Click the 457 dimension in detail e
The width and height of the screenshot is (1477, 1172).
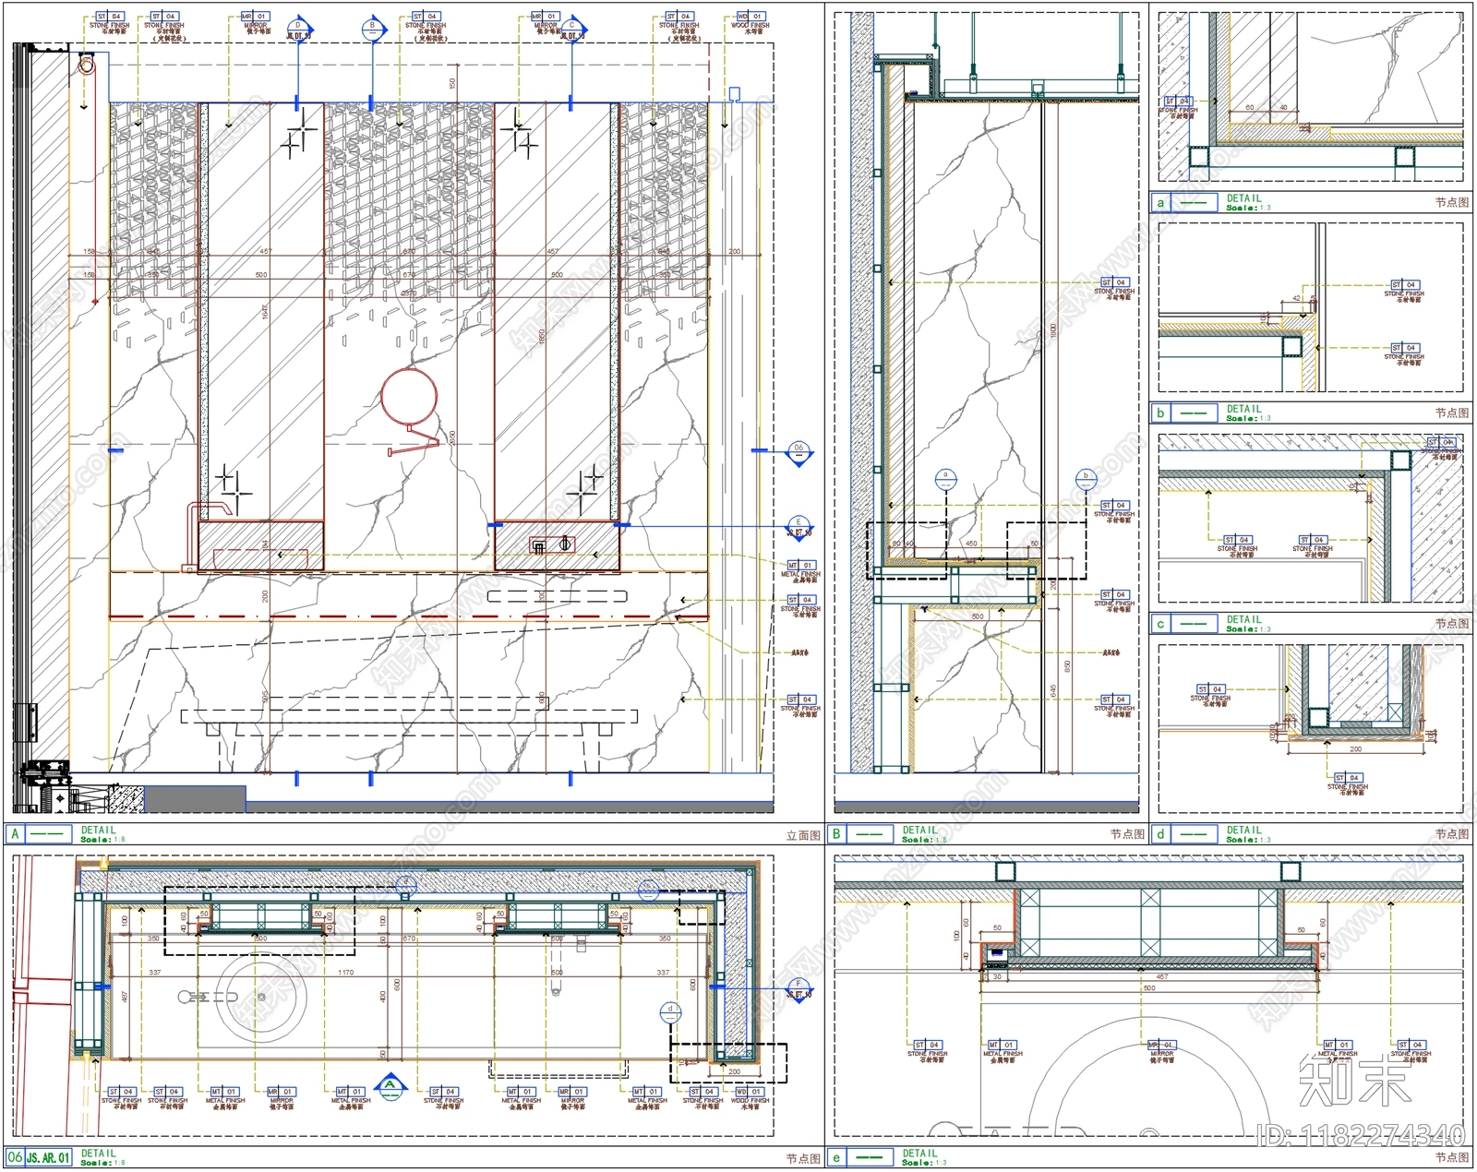coord(1162,976)
